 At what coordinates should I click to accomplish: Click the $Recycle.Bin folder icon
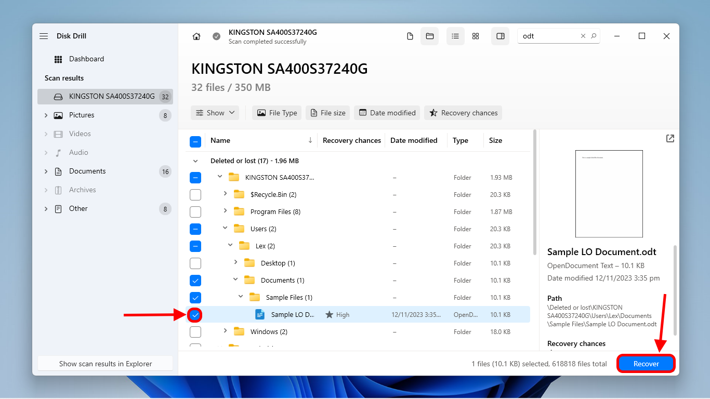coord(239,194)
